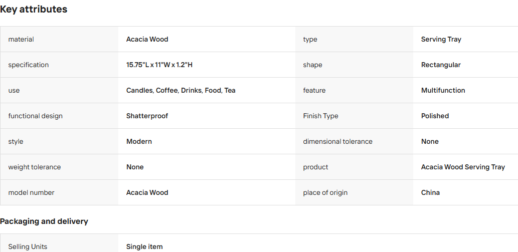Viewport: 518px width, 252px height.
Task: Select the specification dimensions text
Action: (x=159, y=65)
